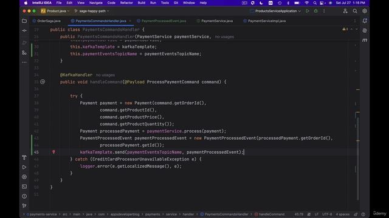Screen dimensions: 389x218
Task: Open the Navigate menu
Action: pos(96,3)
